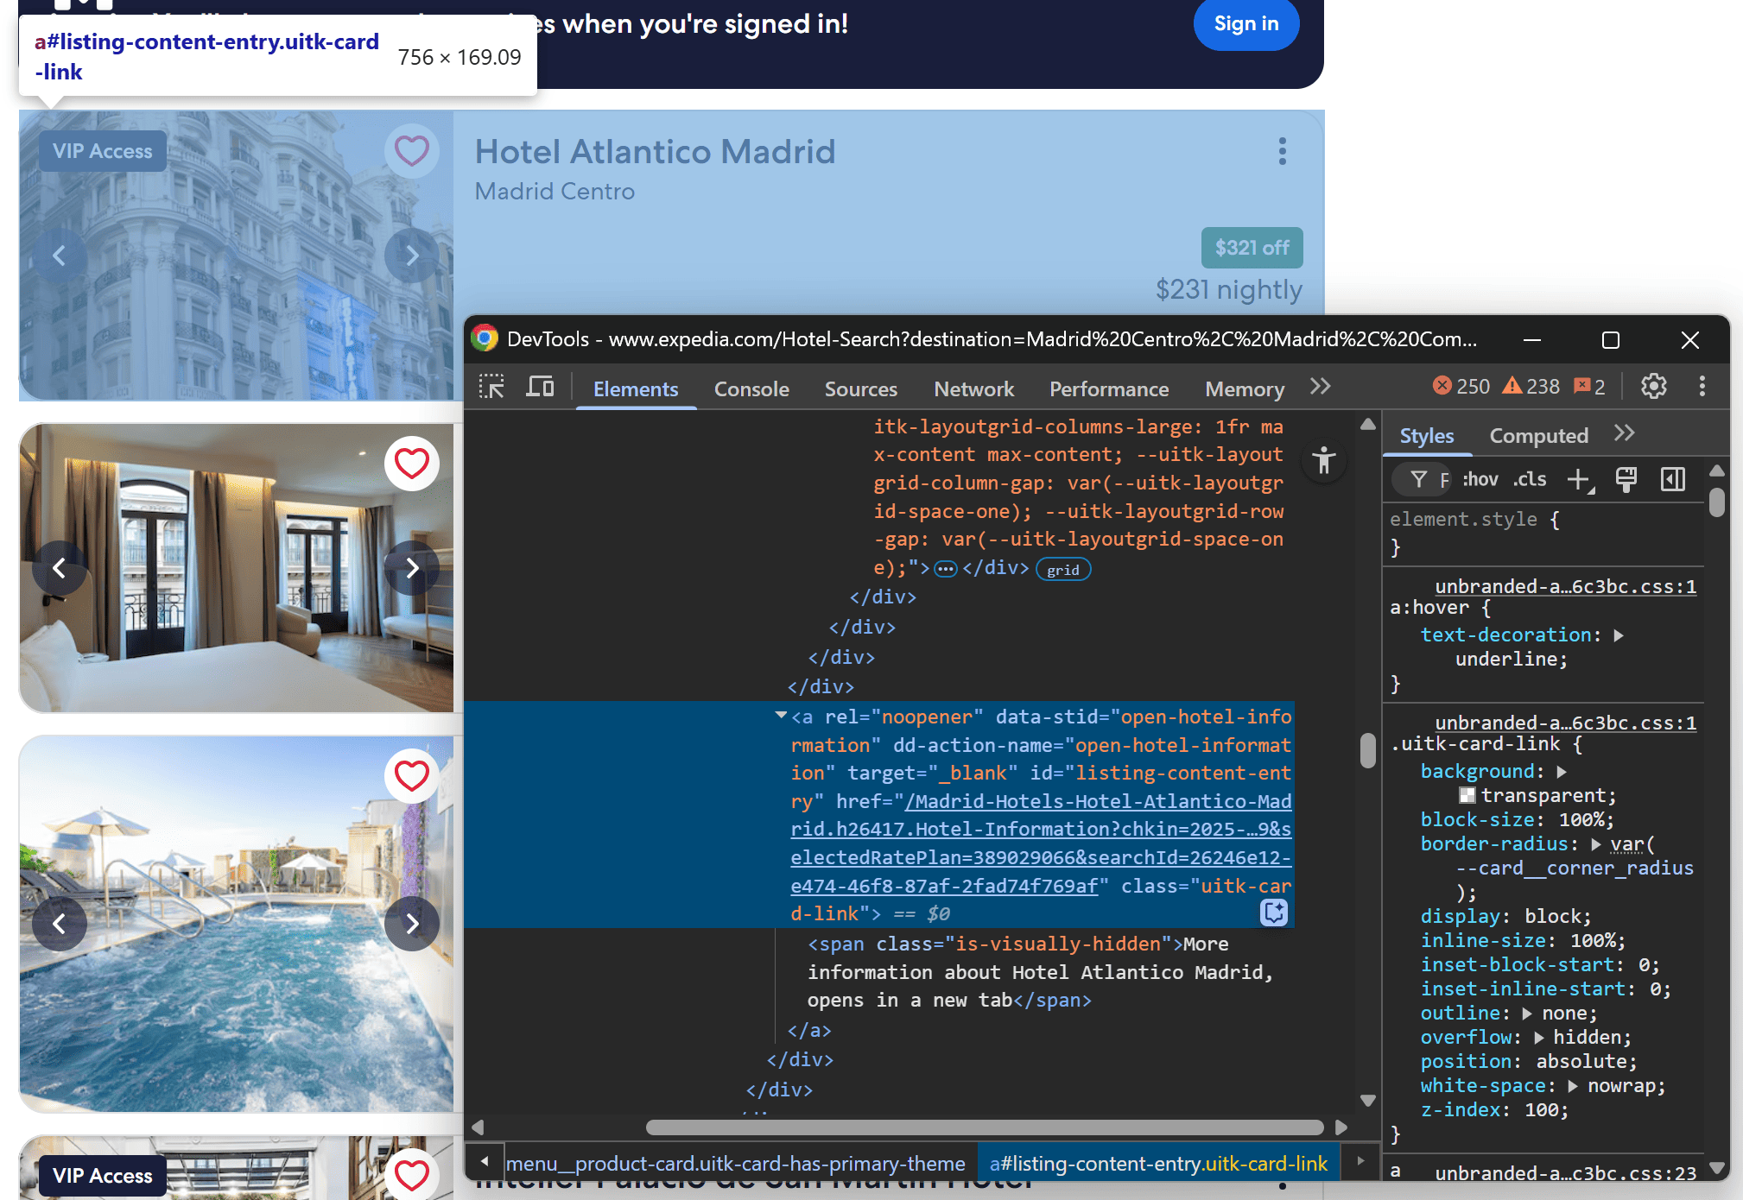Toggle .cls element classes panel
Viewport: 1743px width, 1200px height.
(1530, 479)
